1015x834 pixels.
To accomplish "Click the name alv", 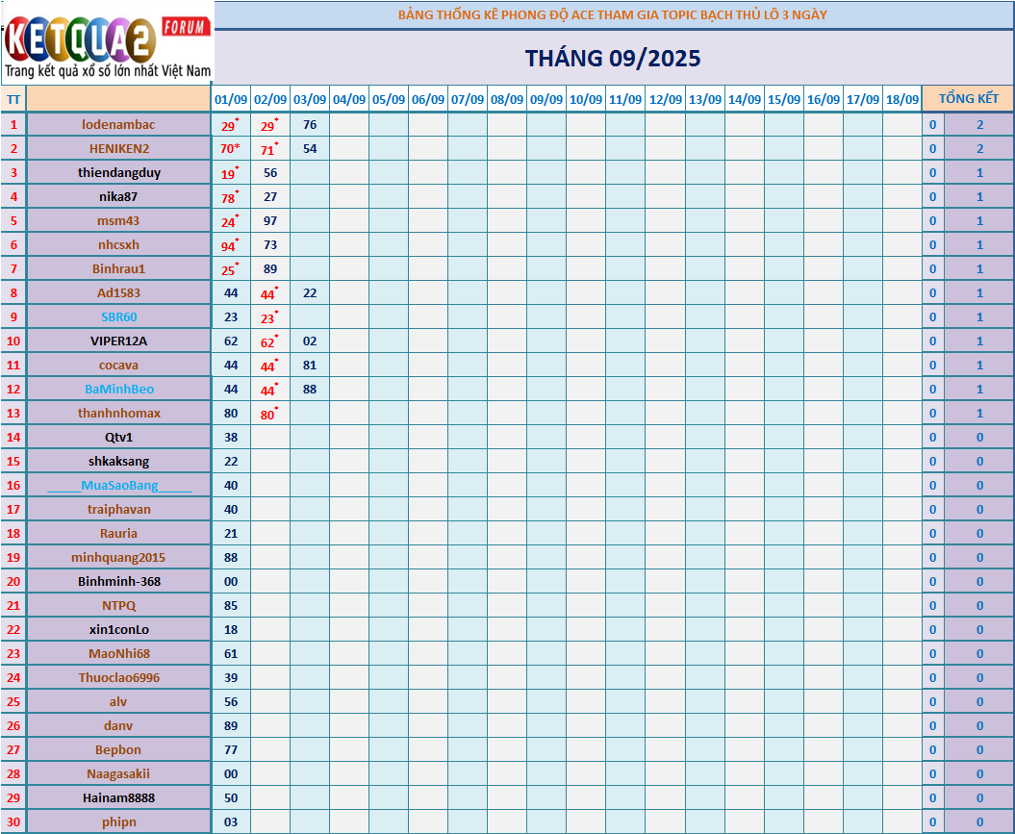I will (x=118, y=702).
